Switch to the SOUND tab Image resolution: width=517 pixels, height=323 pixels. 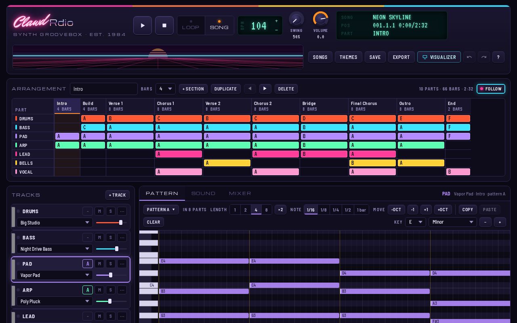pyautogui.click(x=204, y=193)
